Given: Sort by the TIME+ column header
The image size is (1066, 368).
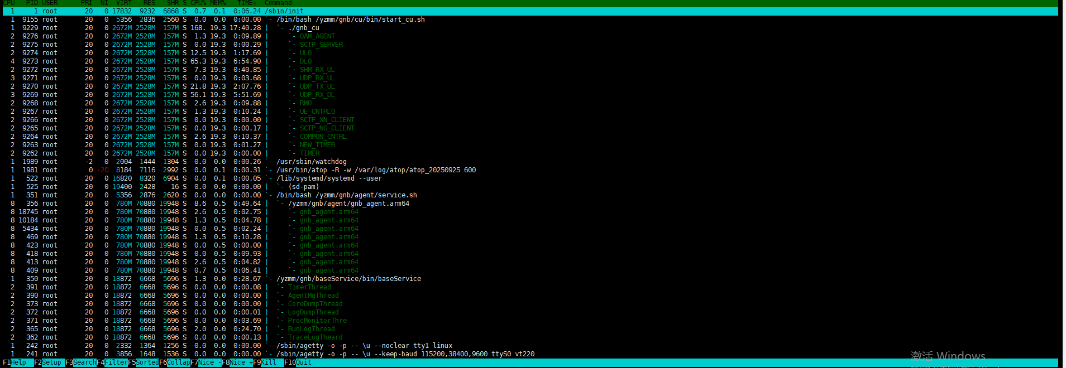Looking at the screenshot, I should (247, 3).
